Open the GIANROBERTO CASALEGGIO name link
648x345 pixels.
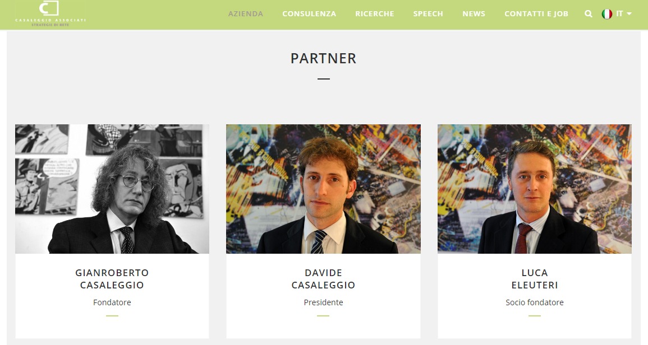[112, 279]
